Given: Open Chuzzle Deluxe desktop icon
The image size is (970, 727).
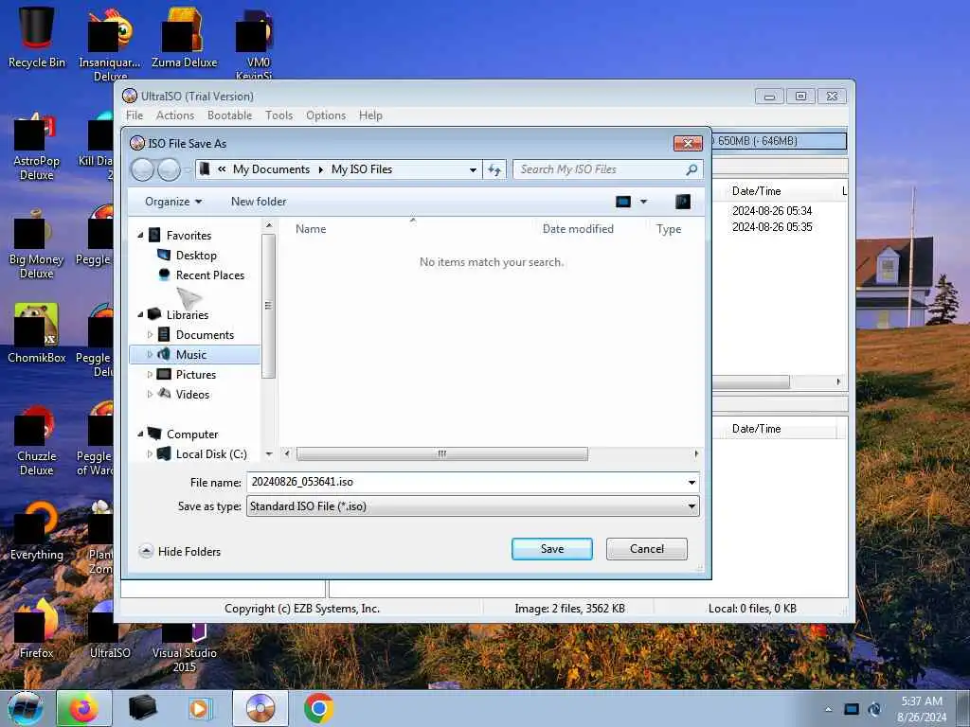Looking at the screenshot, I should 36,441.
